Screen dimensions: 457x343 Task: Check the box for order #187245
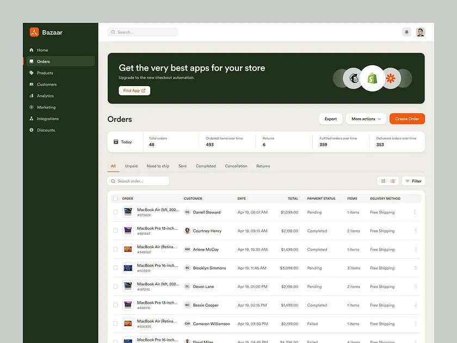115,286
